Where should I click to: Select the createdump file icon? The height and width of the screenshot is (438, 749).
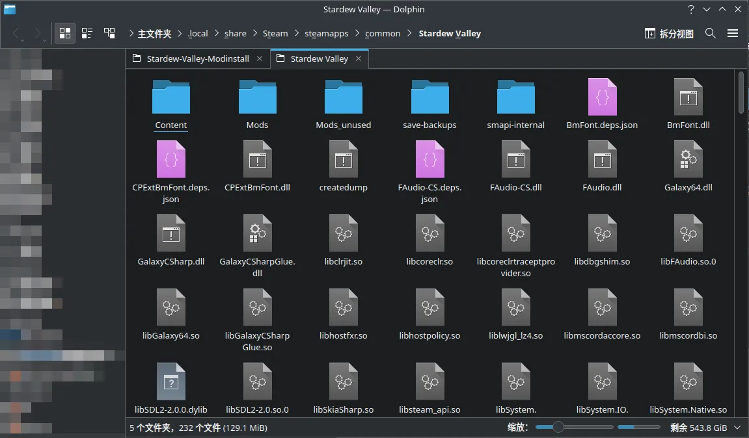(x=343, y=160)
